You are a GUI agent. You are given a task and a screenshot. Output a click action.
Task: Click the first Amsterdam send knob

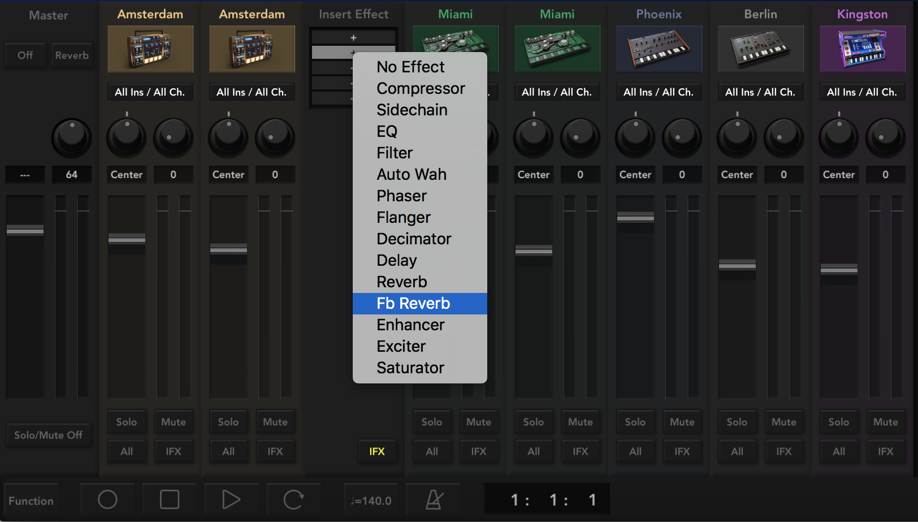[174, 138]
